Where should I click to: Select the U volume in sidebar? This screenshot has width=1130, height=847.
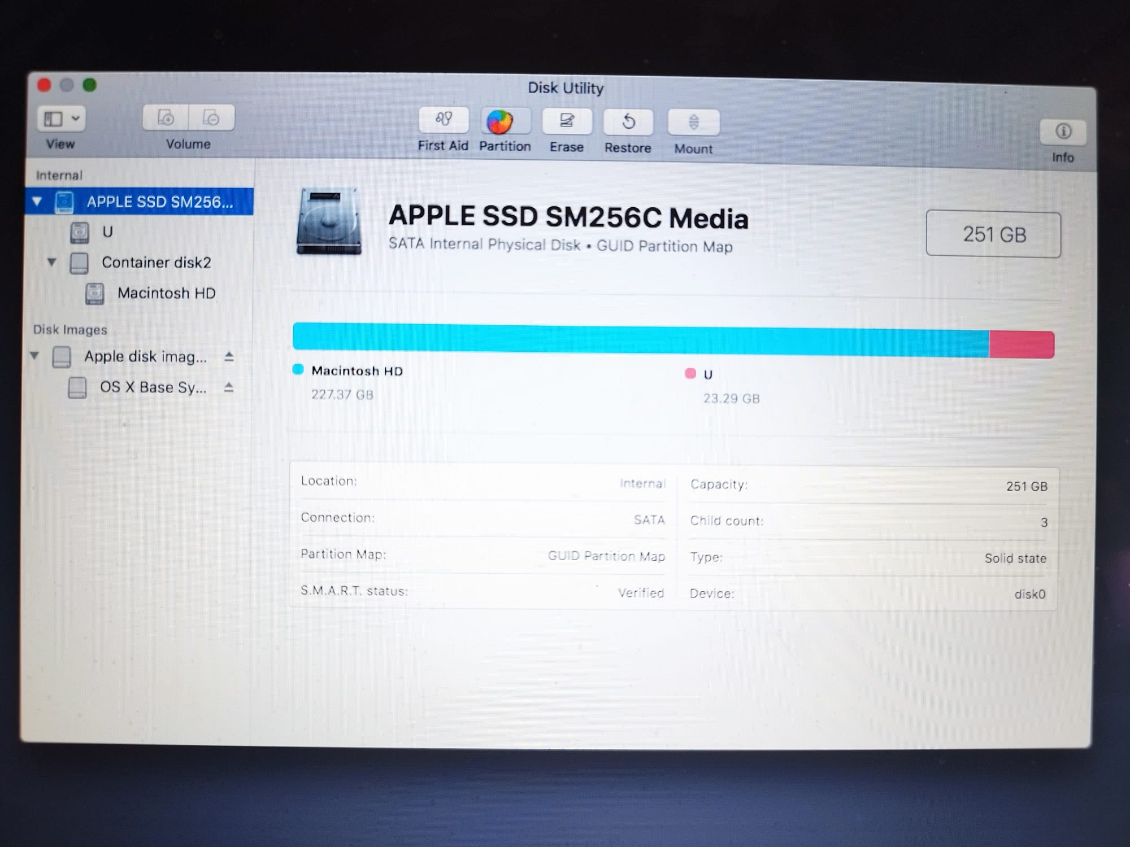[x=107, y=232]
